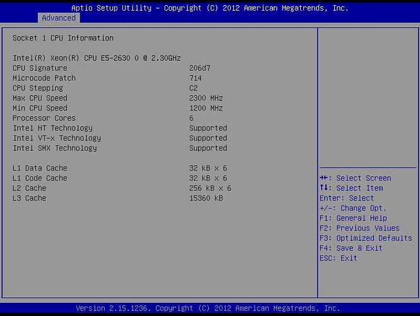420x316 pixels.
Task: Click the Enter: Select help line
Action: pyautogui.click(x=347, y=198)
